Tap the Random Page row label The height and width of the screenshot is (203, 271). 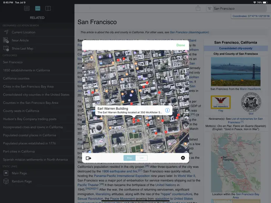point(21,181)
